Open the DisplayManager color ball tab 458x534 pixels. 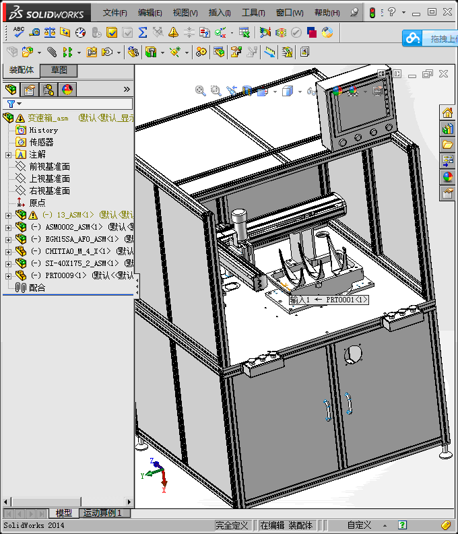(67, 90)
